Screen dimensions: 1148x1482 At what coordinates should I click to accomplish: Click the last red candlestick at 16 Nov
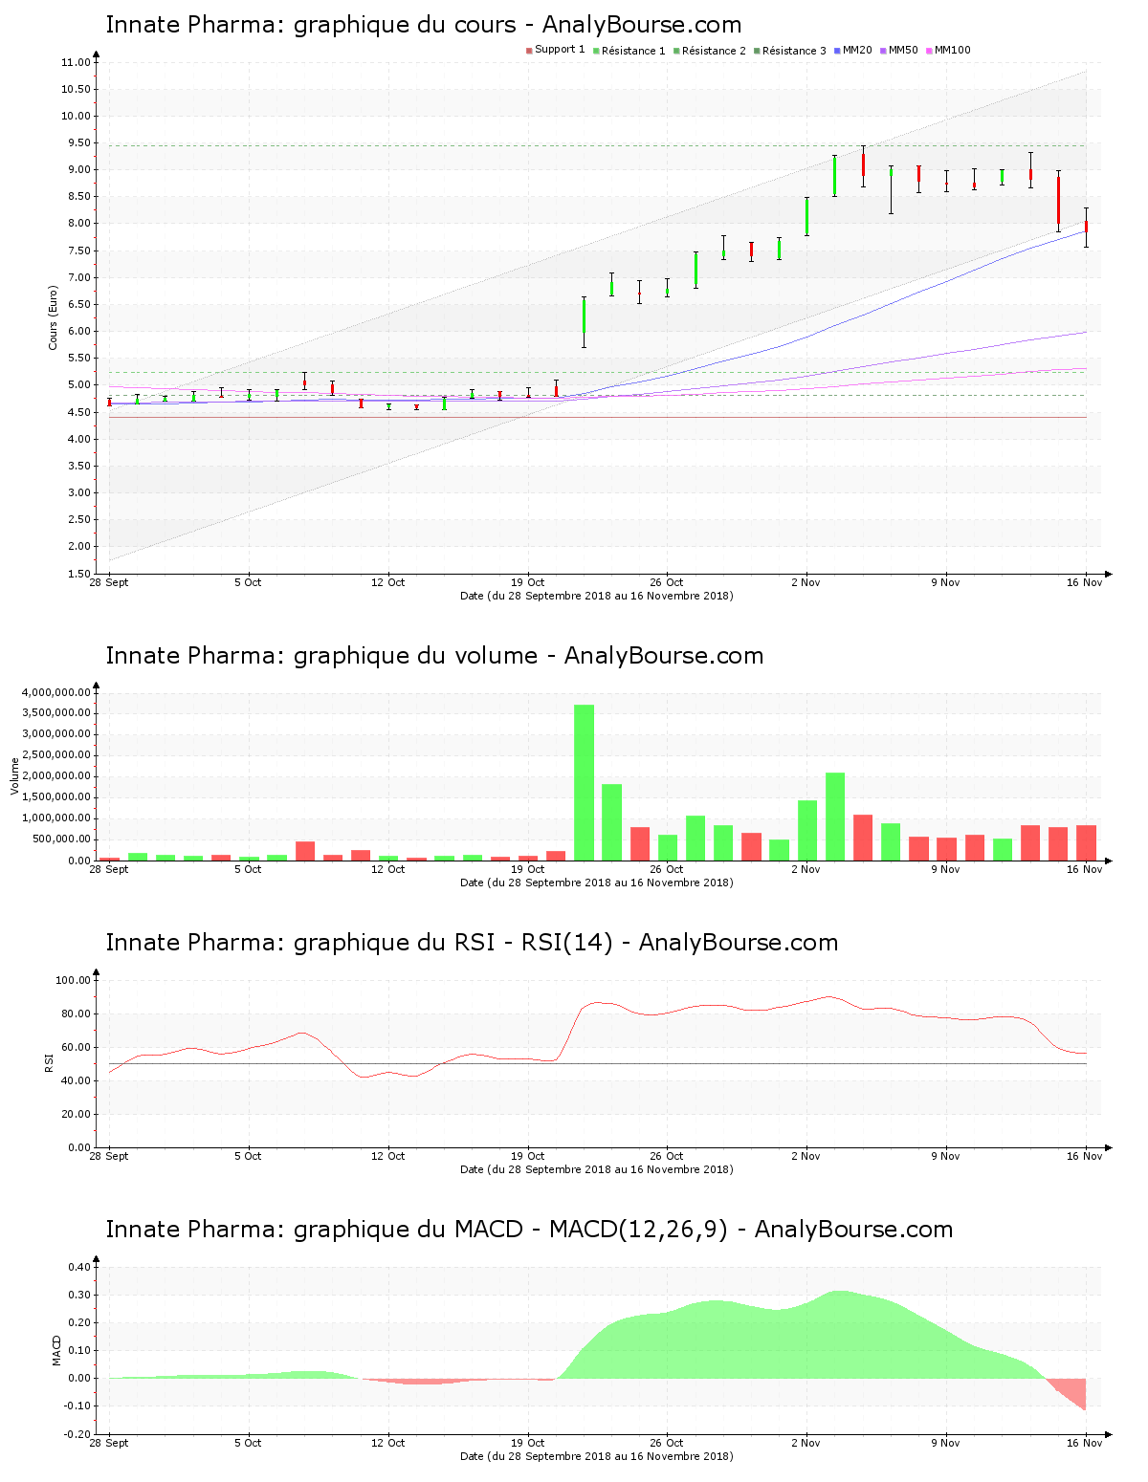click(1086, 227)
